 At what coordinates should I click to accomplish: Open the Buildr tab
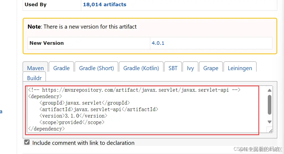coord(34,78)
